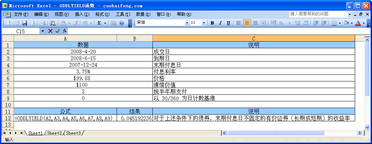This screenshot has height=144, width=372.
Task: Expand the help question box dropdown
Action: coord(350,14)
